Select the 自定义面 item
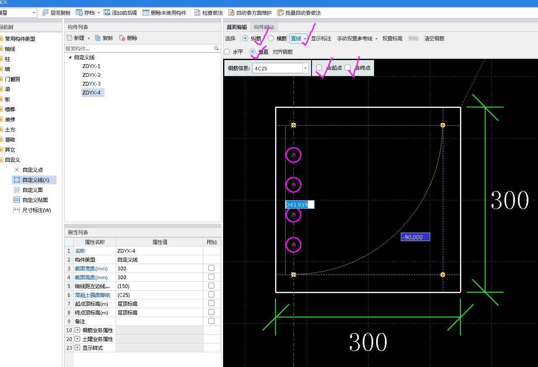The height and width of the screenshot is (367, 538). tap(33, 190)
